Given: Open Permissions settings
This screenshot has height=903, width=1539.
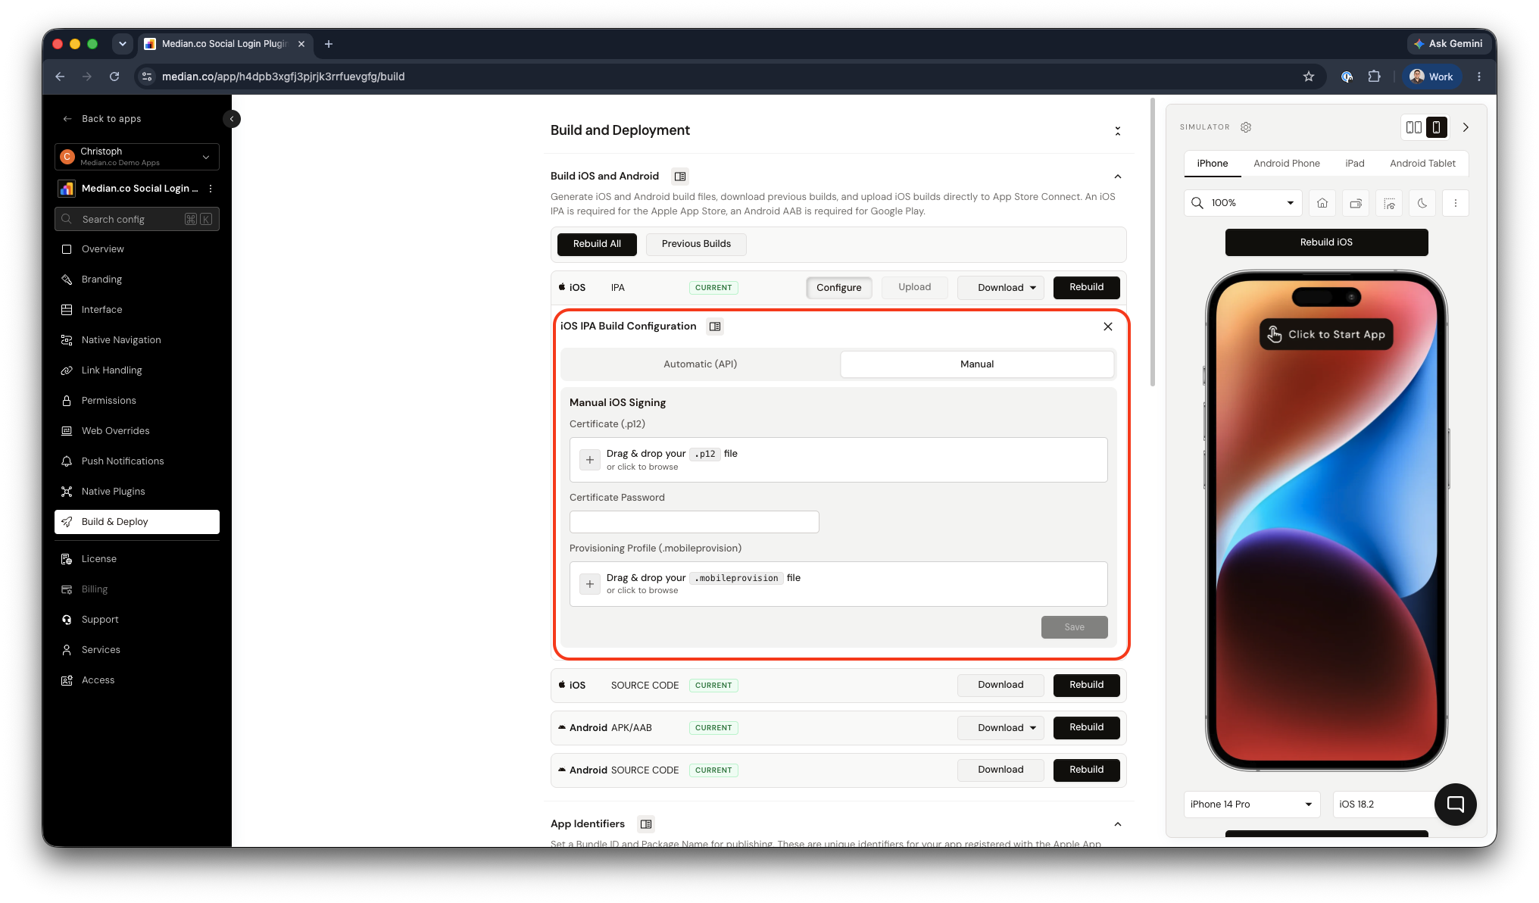Looking at the screenshot, I should 137,401.
